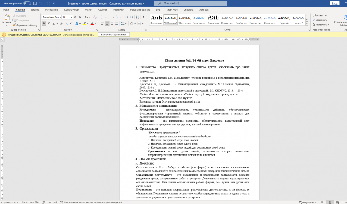
Task: Toggle bold formatting (Ж button)
Action: [44, 23]
